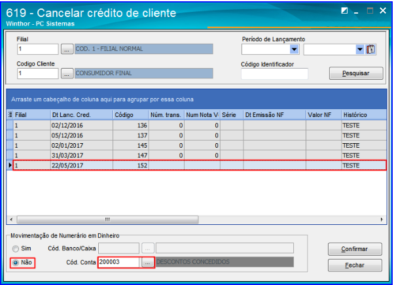
Task: Sort by Valor NF column header
Action: 323,115
